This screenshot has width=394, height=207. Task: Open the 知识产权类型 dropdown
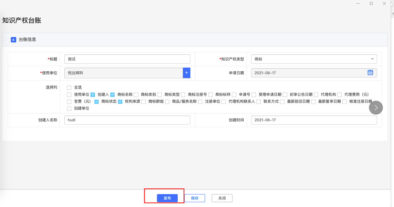pos(314,59)
